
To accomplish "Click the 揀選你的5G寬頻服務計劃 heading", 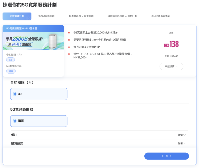I will 30,5.
